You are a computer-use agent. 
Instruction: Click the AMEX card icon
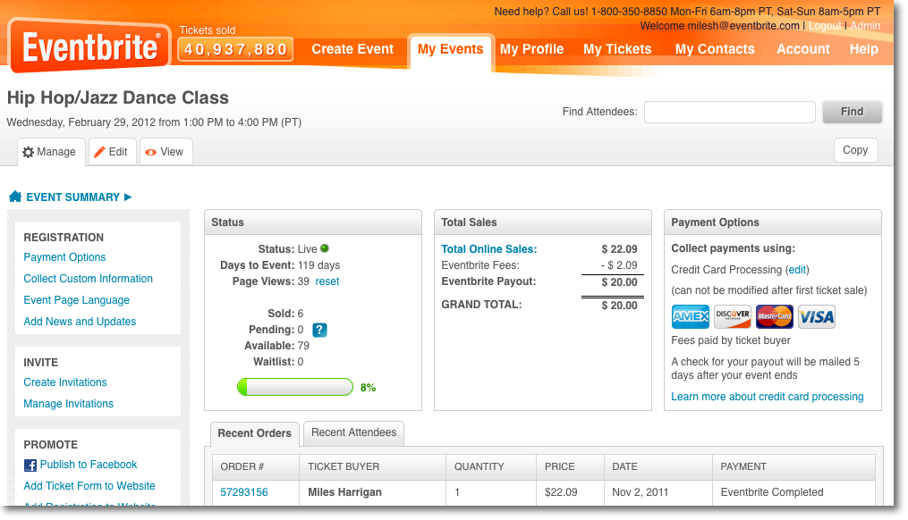pyautogui.click(x=691, y=316)
